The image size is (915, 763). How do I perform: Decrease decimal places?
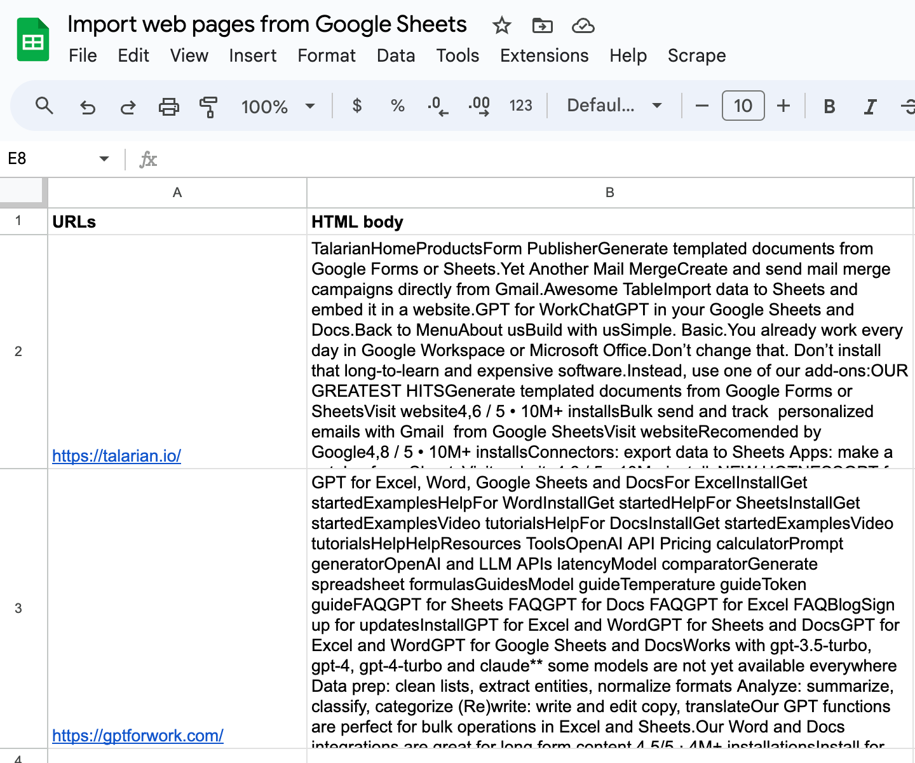click(438, 106)
